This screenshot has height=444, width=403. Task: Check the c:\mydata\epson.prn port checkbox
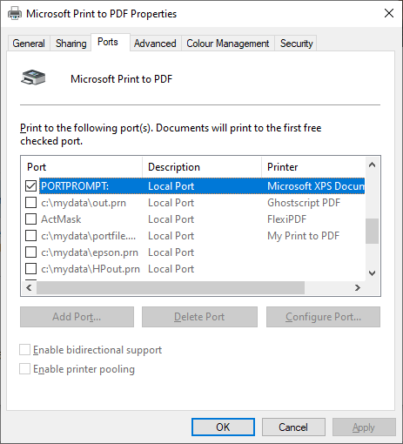[30, 252]
